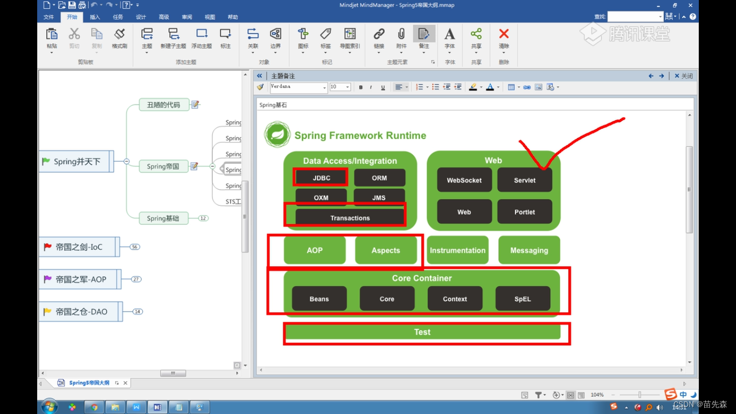The height and width of the screenshot is (414, 736).
Task: Click the 格式刷 format painter icon
Action: pyautogui.click(x=120, y=34)
